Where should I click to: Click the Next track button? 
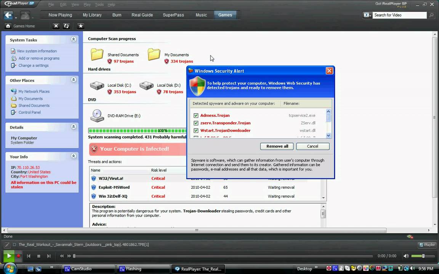click(x=49, y=256)
